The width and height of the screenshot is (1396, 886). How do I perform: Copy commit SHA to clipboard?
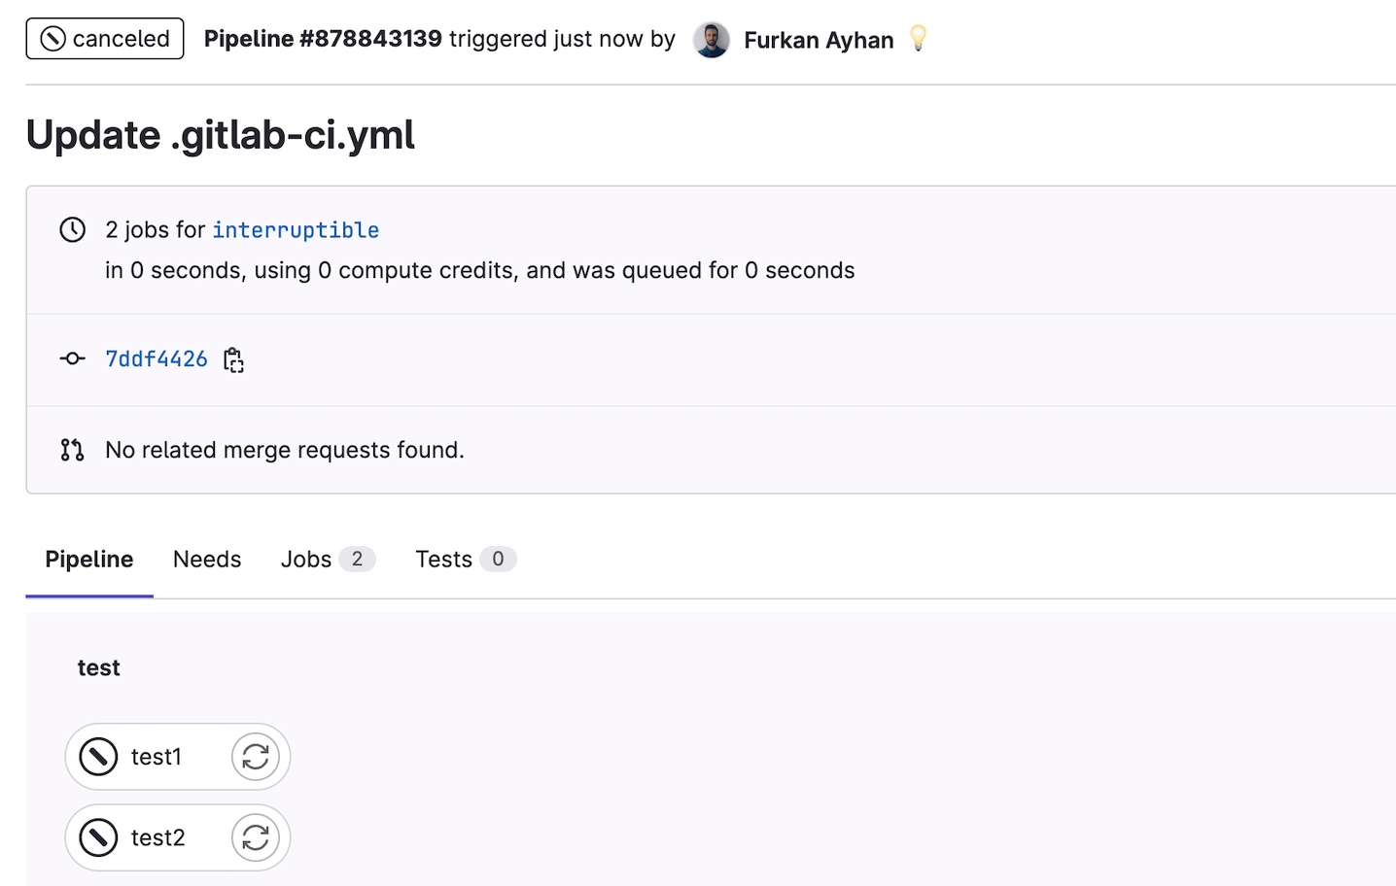pos(233,359)
